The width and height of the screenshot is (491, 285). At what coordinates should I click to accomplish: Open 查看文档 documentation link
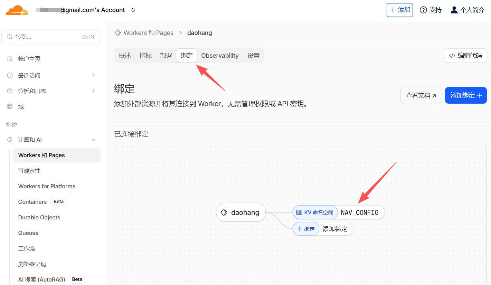[x=421, y=95]
